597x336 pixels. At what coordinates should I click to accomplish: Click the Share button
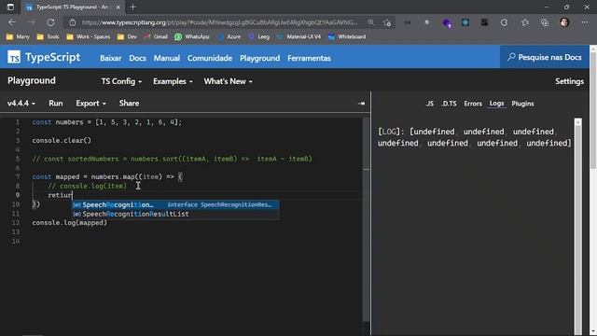[129, 104]
